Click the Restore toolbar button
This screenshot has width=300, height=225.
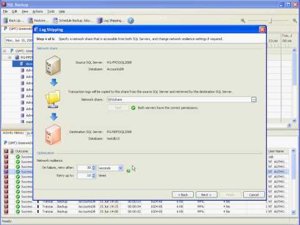click(x=39, y=21)
